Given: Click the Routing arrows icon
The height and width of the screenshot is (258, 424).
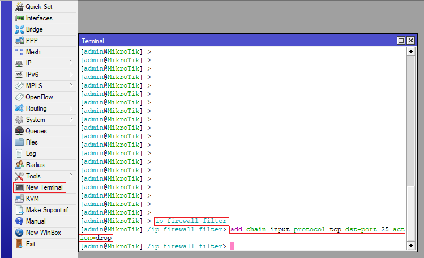Looking at the screenshot, I should (x=19, y=108).
